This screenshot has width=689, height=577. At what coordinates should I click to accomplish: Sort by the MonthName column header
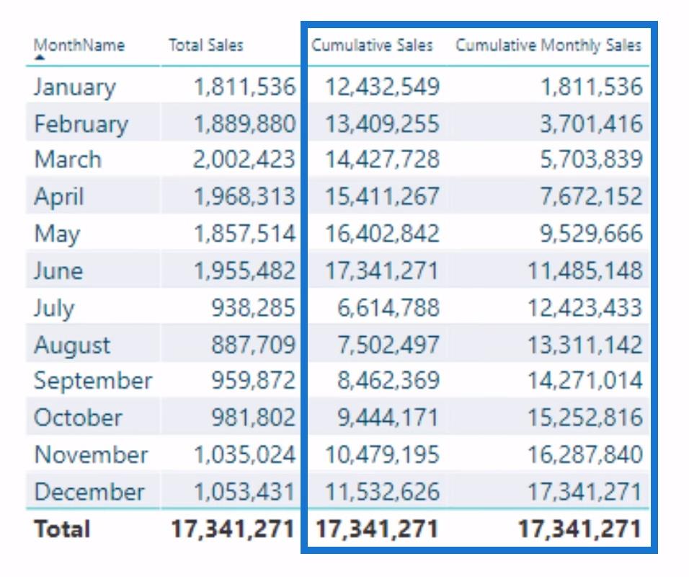click(79, 45)
